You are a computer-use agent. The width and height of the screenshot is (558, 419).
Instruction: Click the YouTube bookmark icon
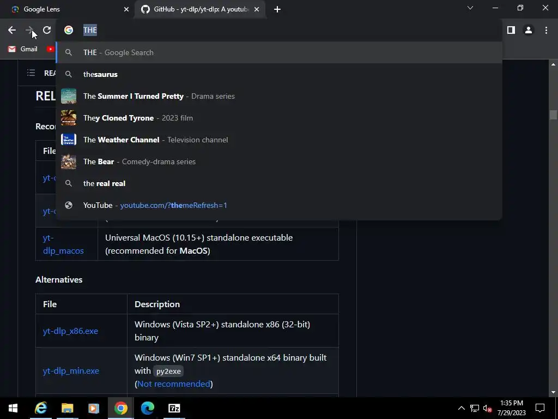pos(51,49)
